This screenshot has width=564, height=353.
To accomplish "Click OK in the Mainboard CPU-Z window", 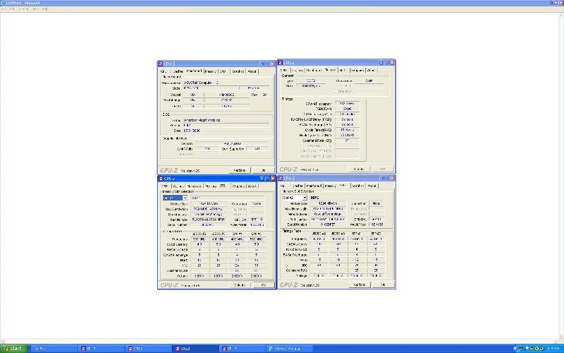I will 263,170.
